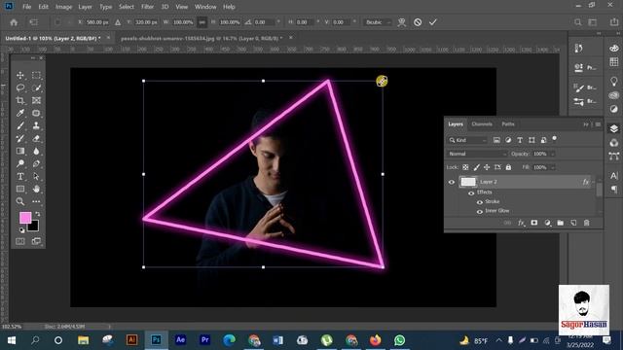Open the File menu
This screenshot has width=623, height=350.
(26, 7)
